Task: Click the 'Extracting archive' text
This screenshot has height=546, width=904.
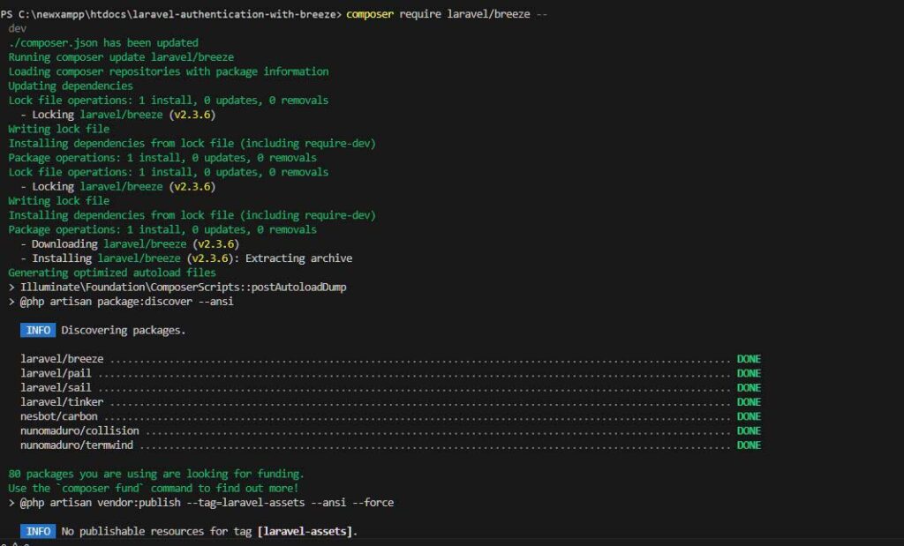Action: (298, 258)
